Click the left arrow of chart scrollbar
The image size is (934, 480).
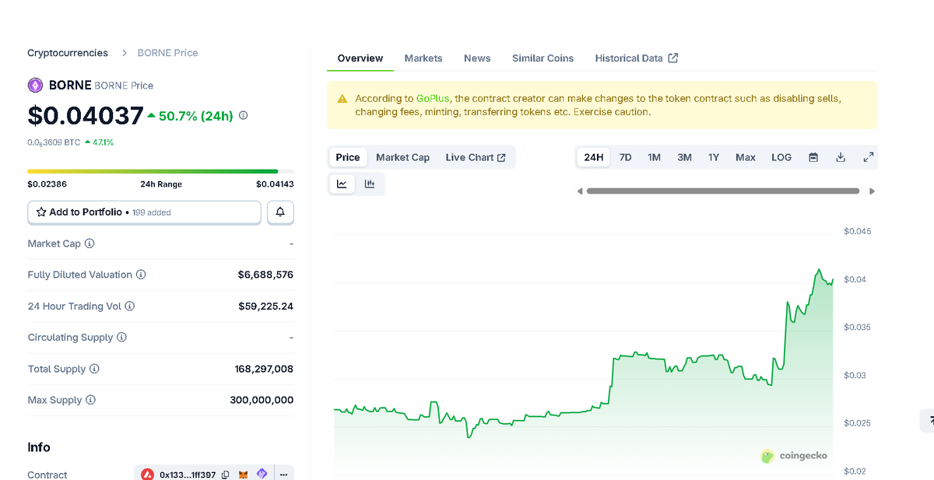coord(580,191)
